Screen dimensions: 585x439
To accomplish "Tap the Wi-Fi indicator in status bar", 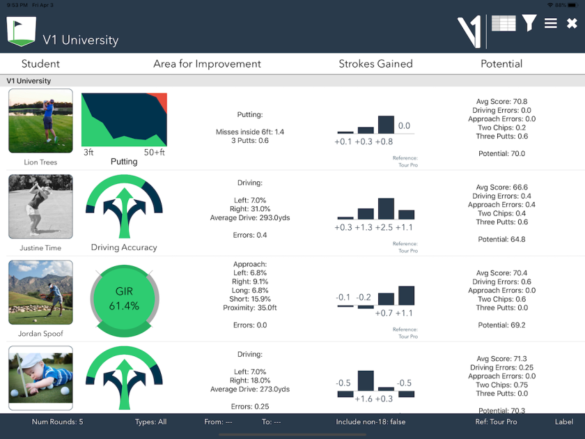I will pos(550,5).
